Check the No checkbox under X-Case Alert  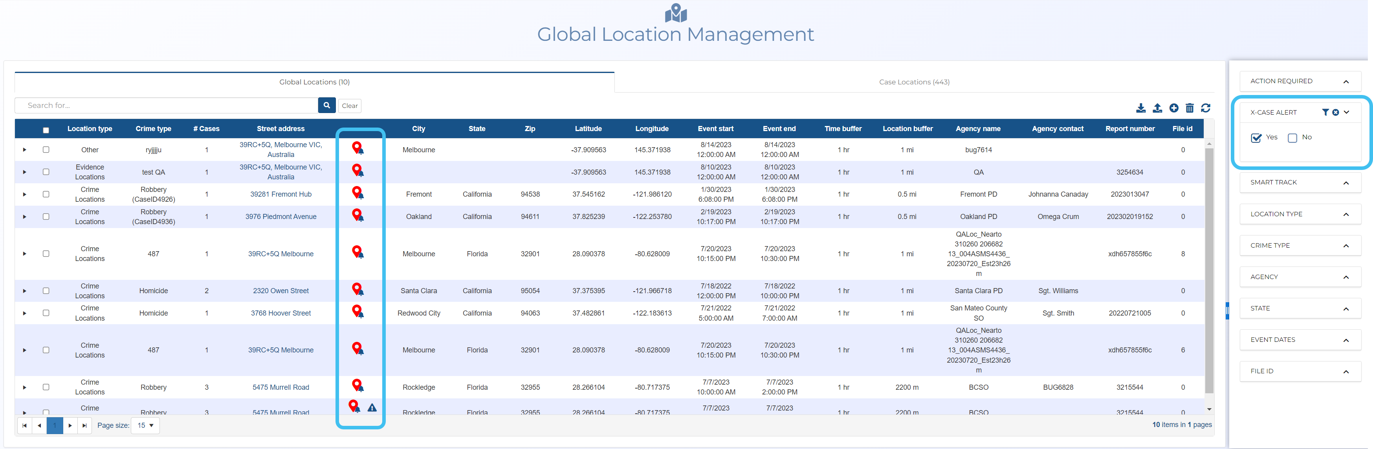point(1292,138)
